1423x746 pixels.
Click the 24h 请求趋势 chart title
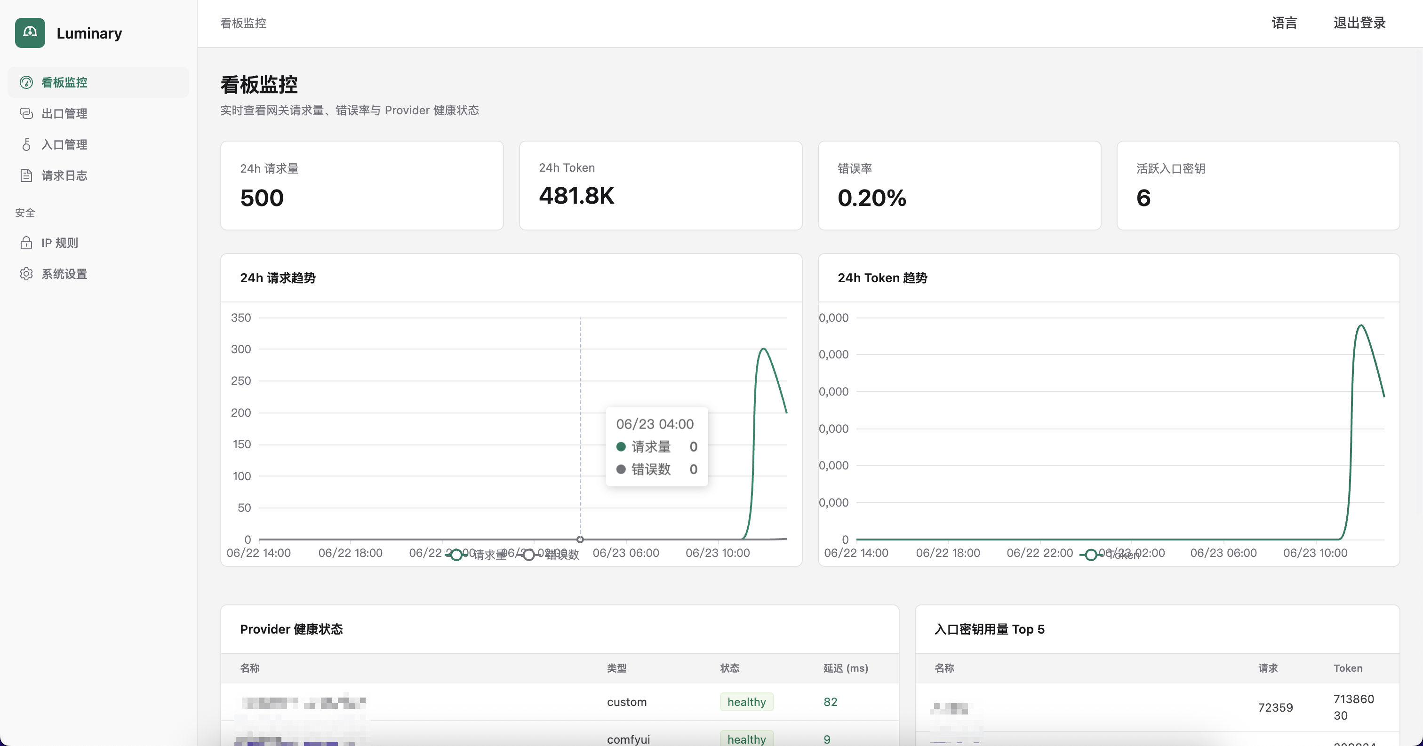tap(278, 278)
